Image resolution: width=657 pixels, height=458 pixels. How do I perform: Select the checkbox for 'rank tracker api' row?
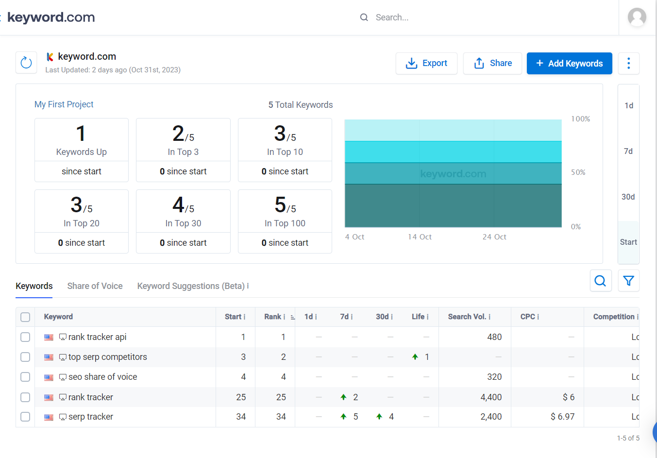pyautogui.click(x=25, y=337)
